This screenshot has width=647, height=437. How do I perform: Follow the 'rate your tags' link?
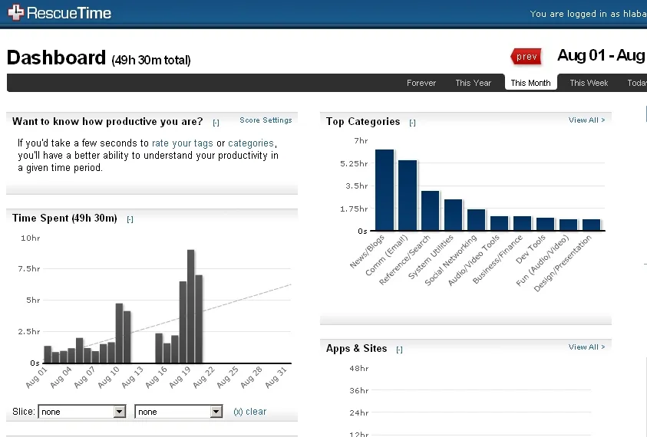click(183, 143)
